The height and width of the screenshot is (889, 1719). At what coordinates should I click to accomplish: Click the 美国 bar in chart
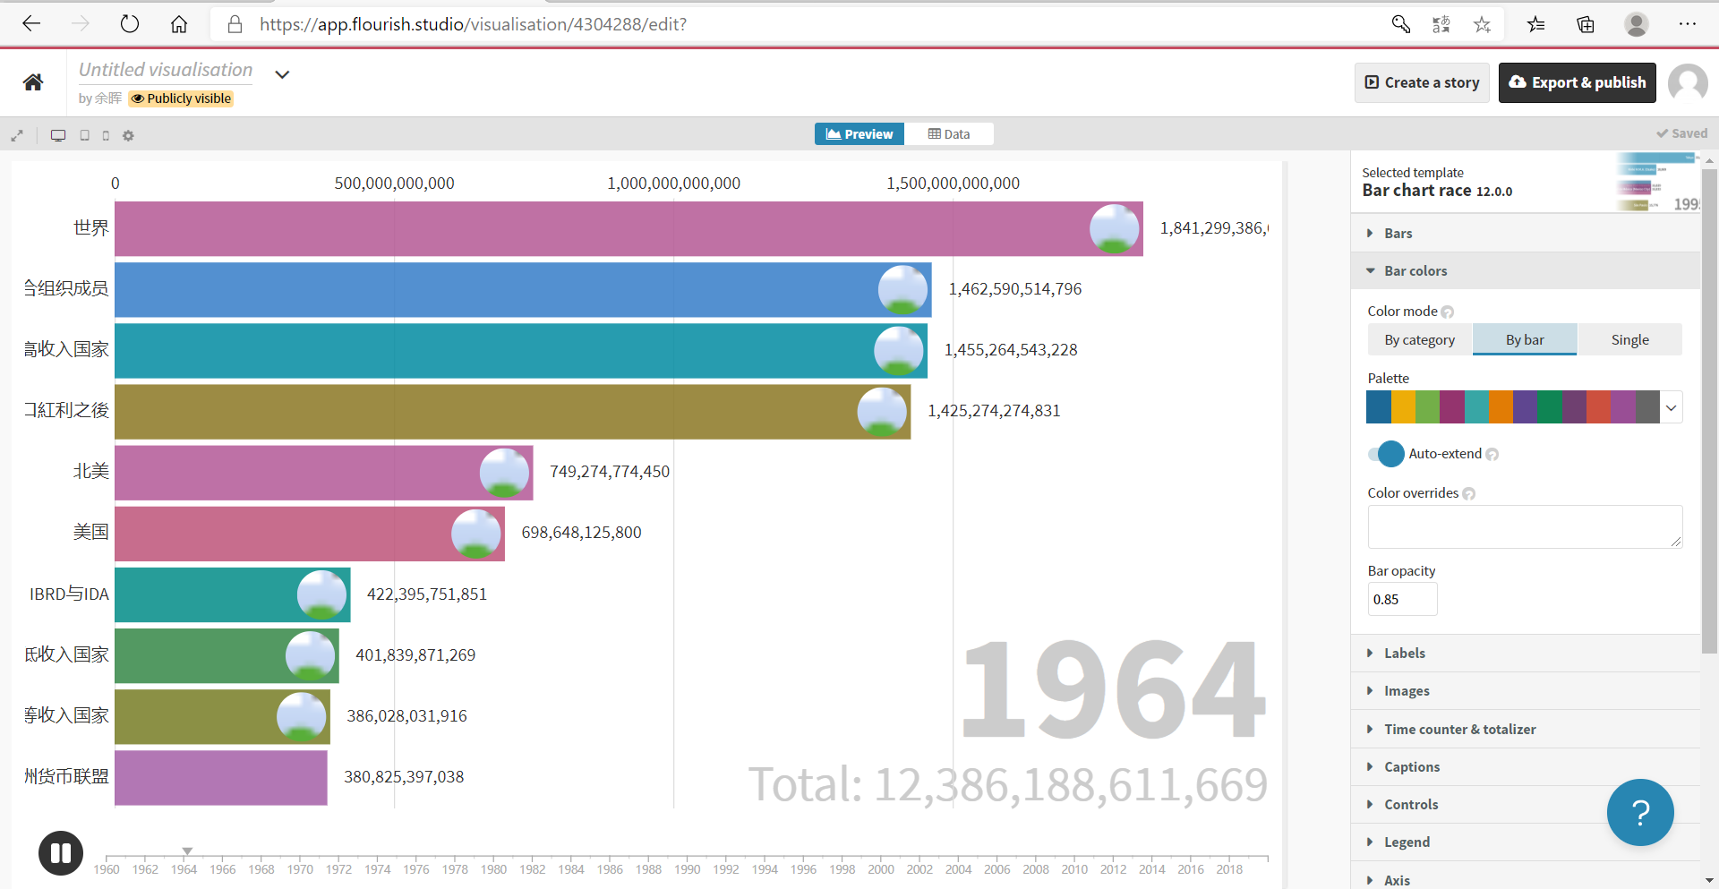pyautogui.click(x=310, y=534)
